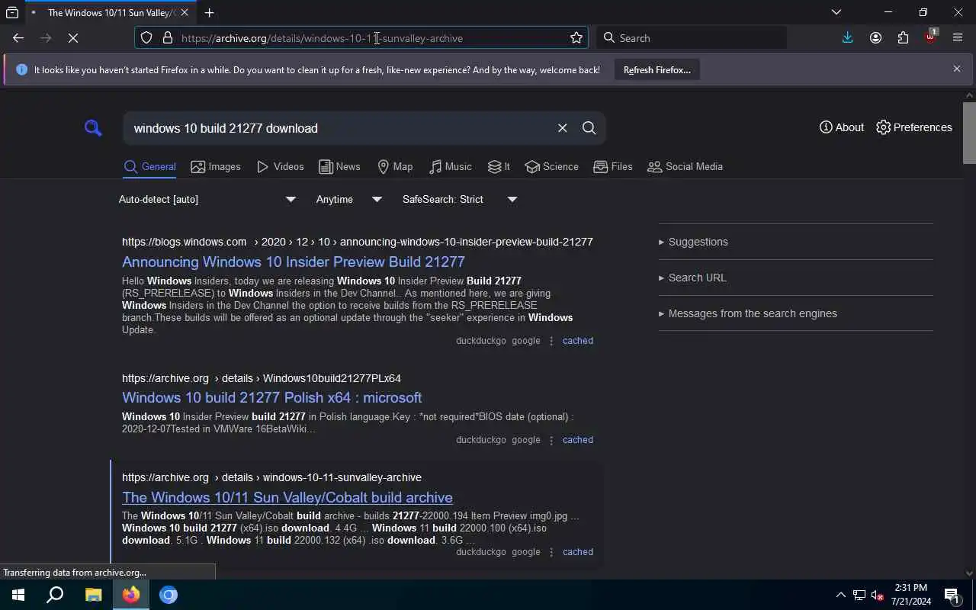Expand the Suggestions section
The width and height of the screenshot is (976, 610).
click(x=694, y=242)
